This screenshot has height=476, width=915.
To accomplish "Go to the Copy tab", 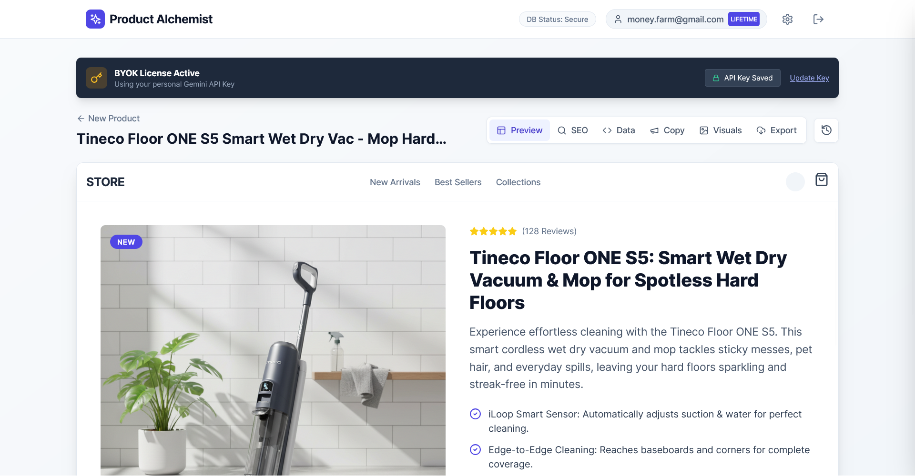I will (667, 130).
